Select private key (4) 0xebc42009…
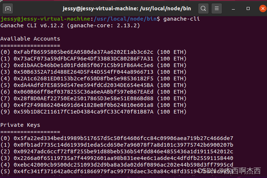 pos(124,165)
